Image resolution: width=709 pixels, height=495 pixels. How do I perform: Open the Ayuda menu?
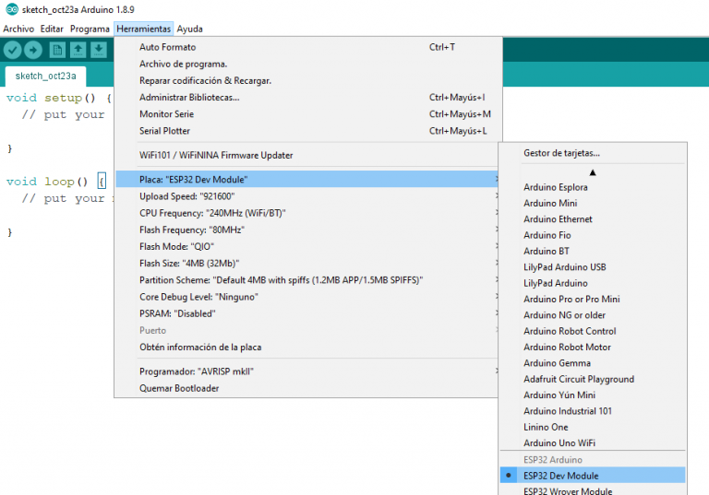189,29
